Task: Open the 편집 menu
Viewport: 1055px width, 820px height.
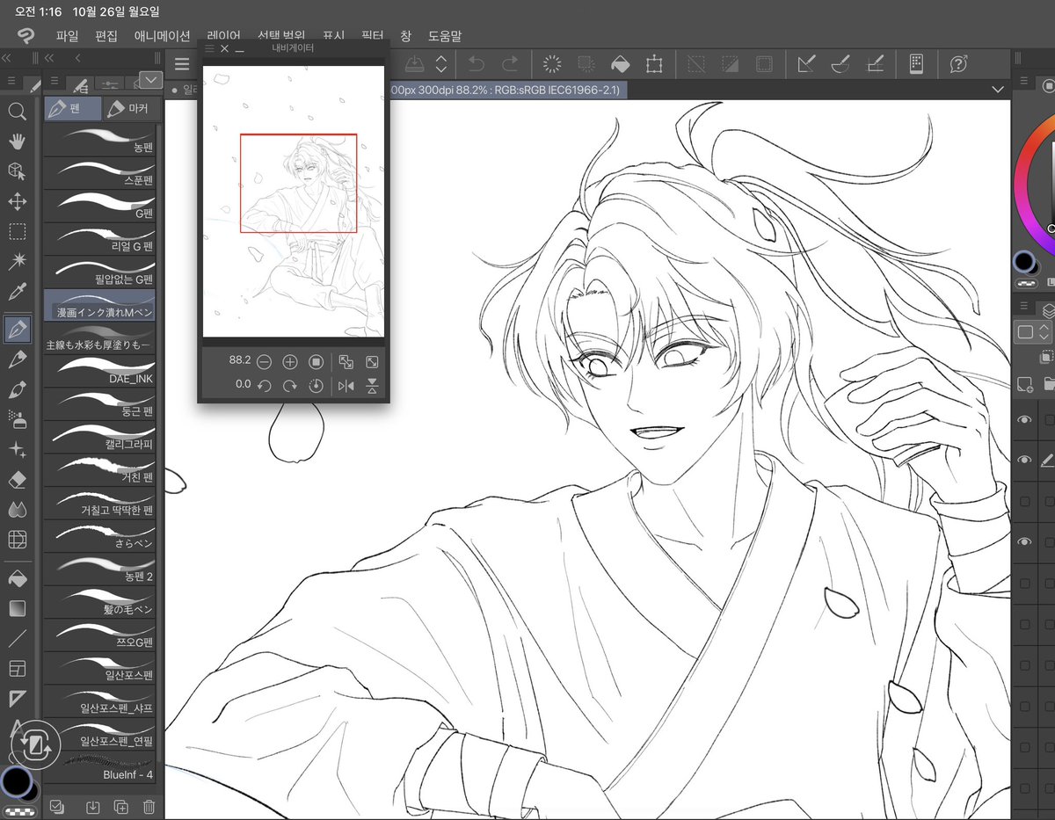Action: click(x=105, y=36)
